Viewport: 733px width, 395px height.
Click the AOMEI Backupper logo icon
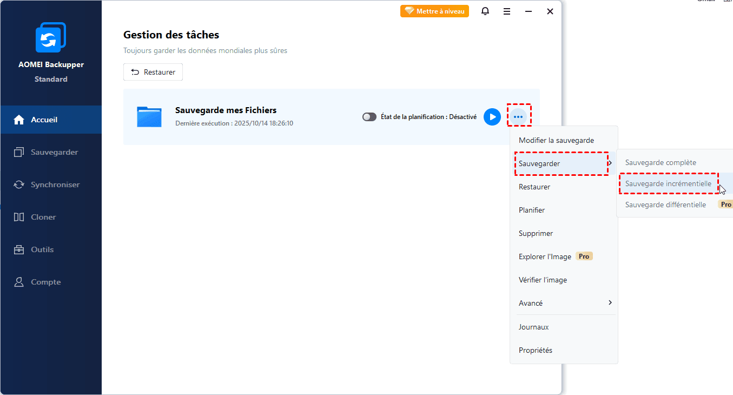coord(50,38)
